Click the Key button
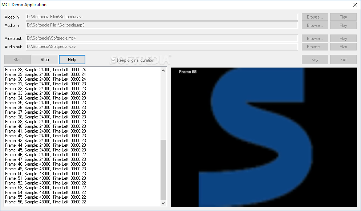The width and height of the screenshot is (361, 211). pos(315,60)
